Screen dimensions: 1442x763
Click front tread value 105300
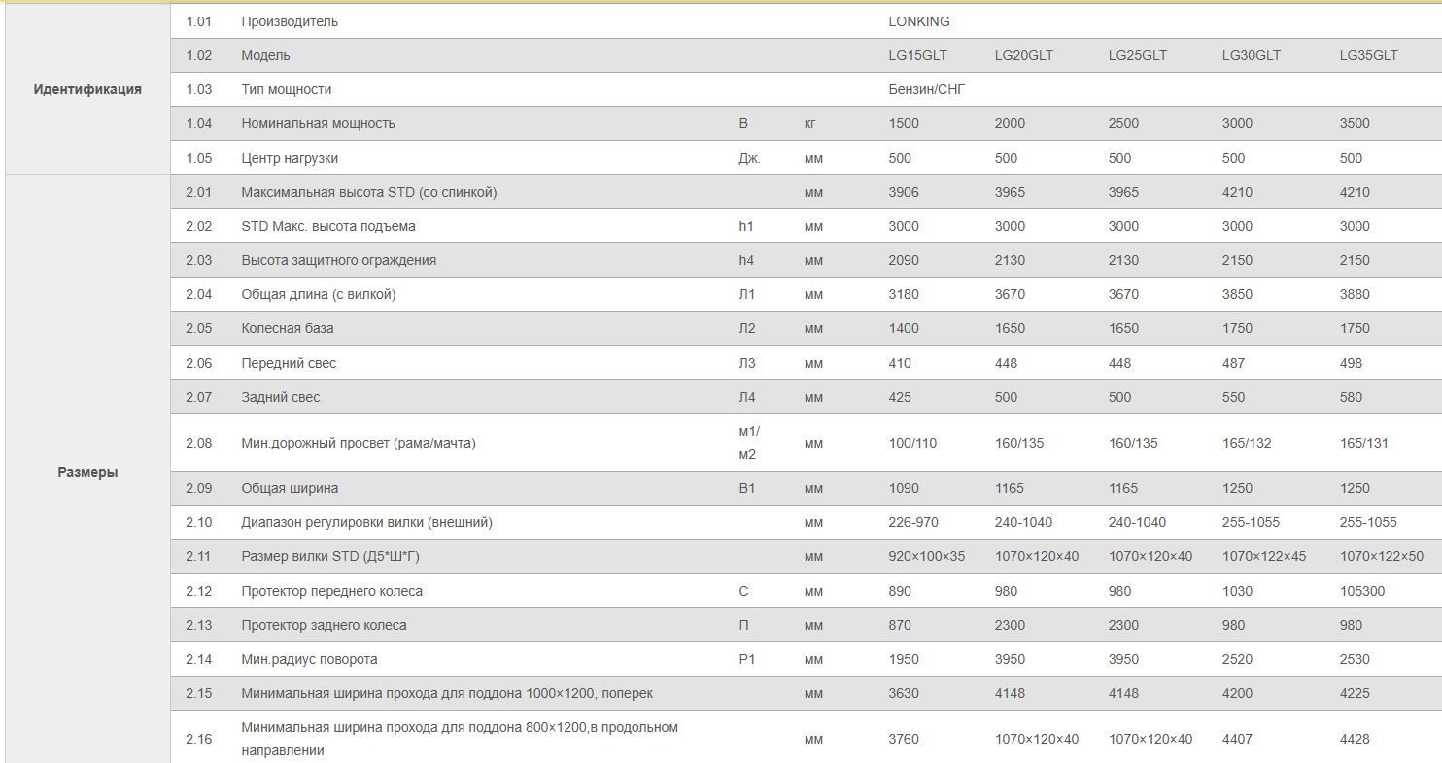(x=1362, y=591)
